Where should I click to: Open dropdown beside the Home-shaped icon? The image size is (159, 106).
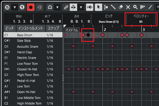pyautogui.click(x=57, y=7)
